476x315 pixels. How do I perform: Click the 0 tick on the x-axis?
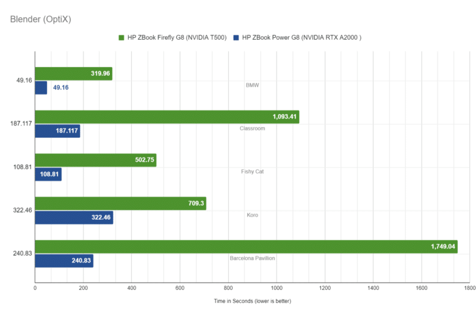point(35,288)
